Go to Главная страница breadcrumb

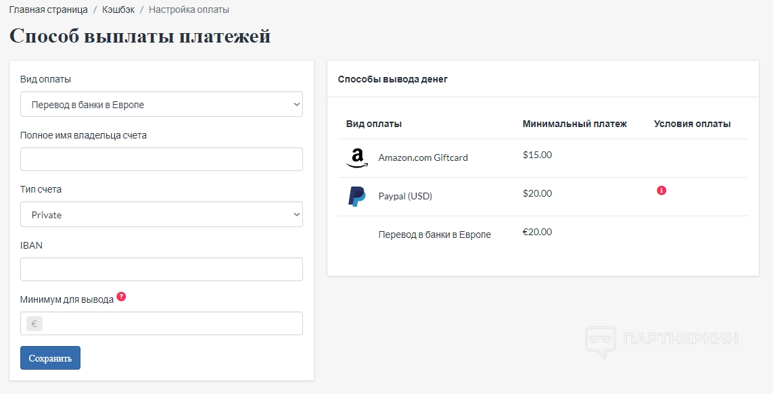[49, 10]
